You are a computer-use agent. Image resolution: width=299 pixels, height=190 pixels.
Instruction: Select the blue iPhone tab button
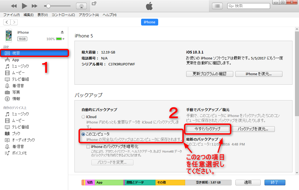(149, 22)
